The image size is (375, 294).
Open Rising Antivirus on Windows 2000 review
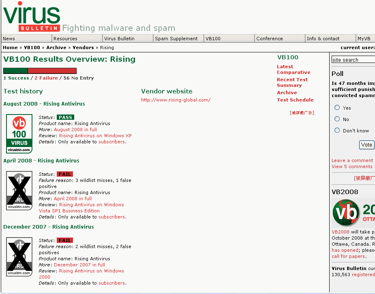[x=81, y=274]
